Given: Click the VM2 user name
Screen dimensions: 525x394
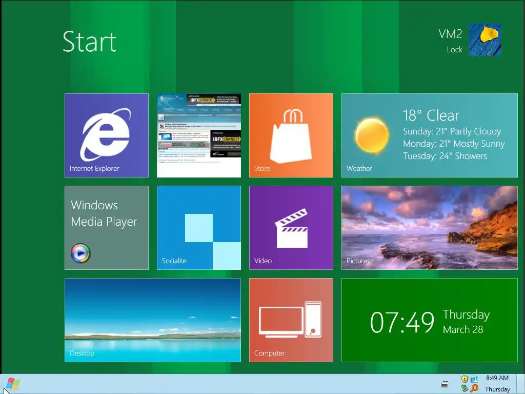Looking at the screenshot, I should pos(450,34).
